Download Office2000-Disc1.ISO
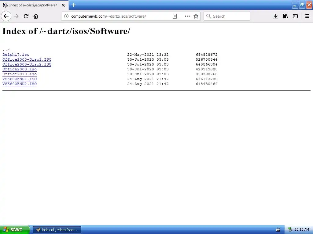 click(x=27, y=59)
